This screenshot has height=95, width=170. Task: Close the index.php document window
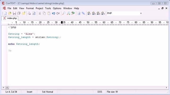pos(166,8)
